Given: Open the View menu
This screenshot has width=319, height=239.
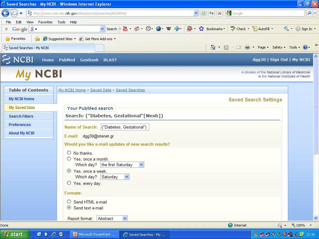Looking at the screenshot, I should click(30, 22).
